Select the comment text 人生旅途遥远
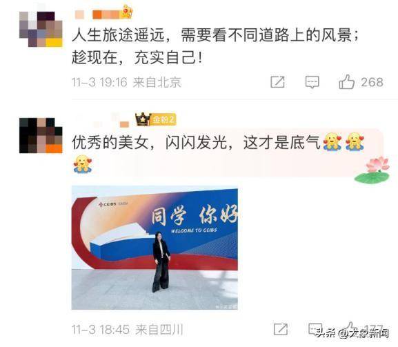This screenshot has height=347, width=398. (118, 34)
